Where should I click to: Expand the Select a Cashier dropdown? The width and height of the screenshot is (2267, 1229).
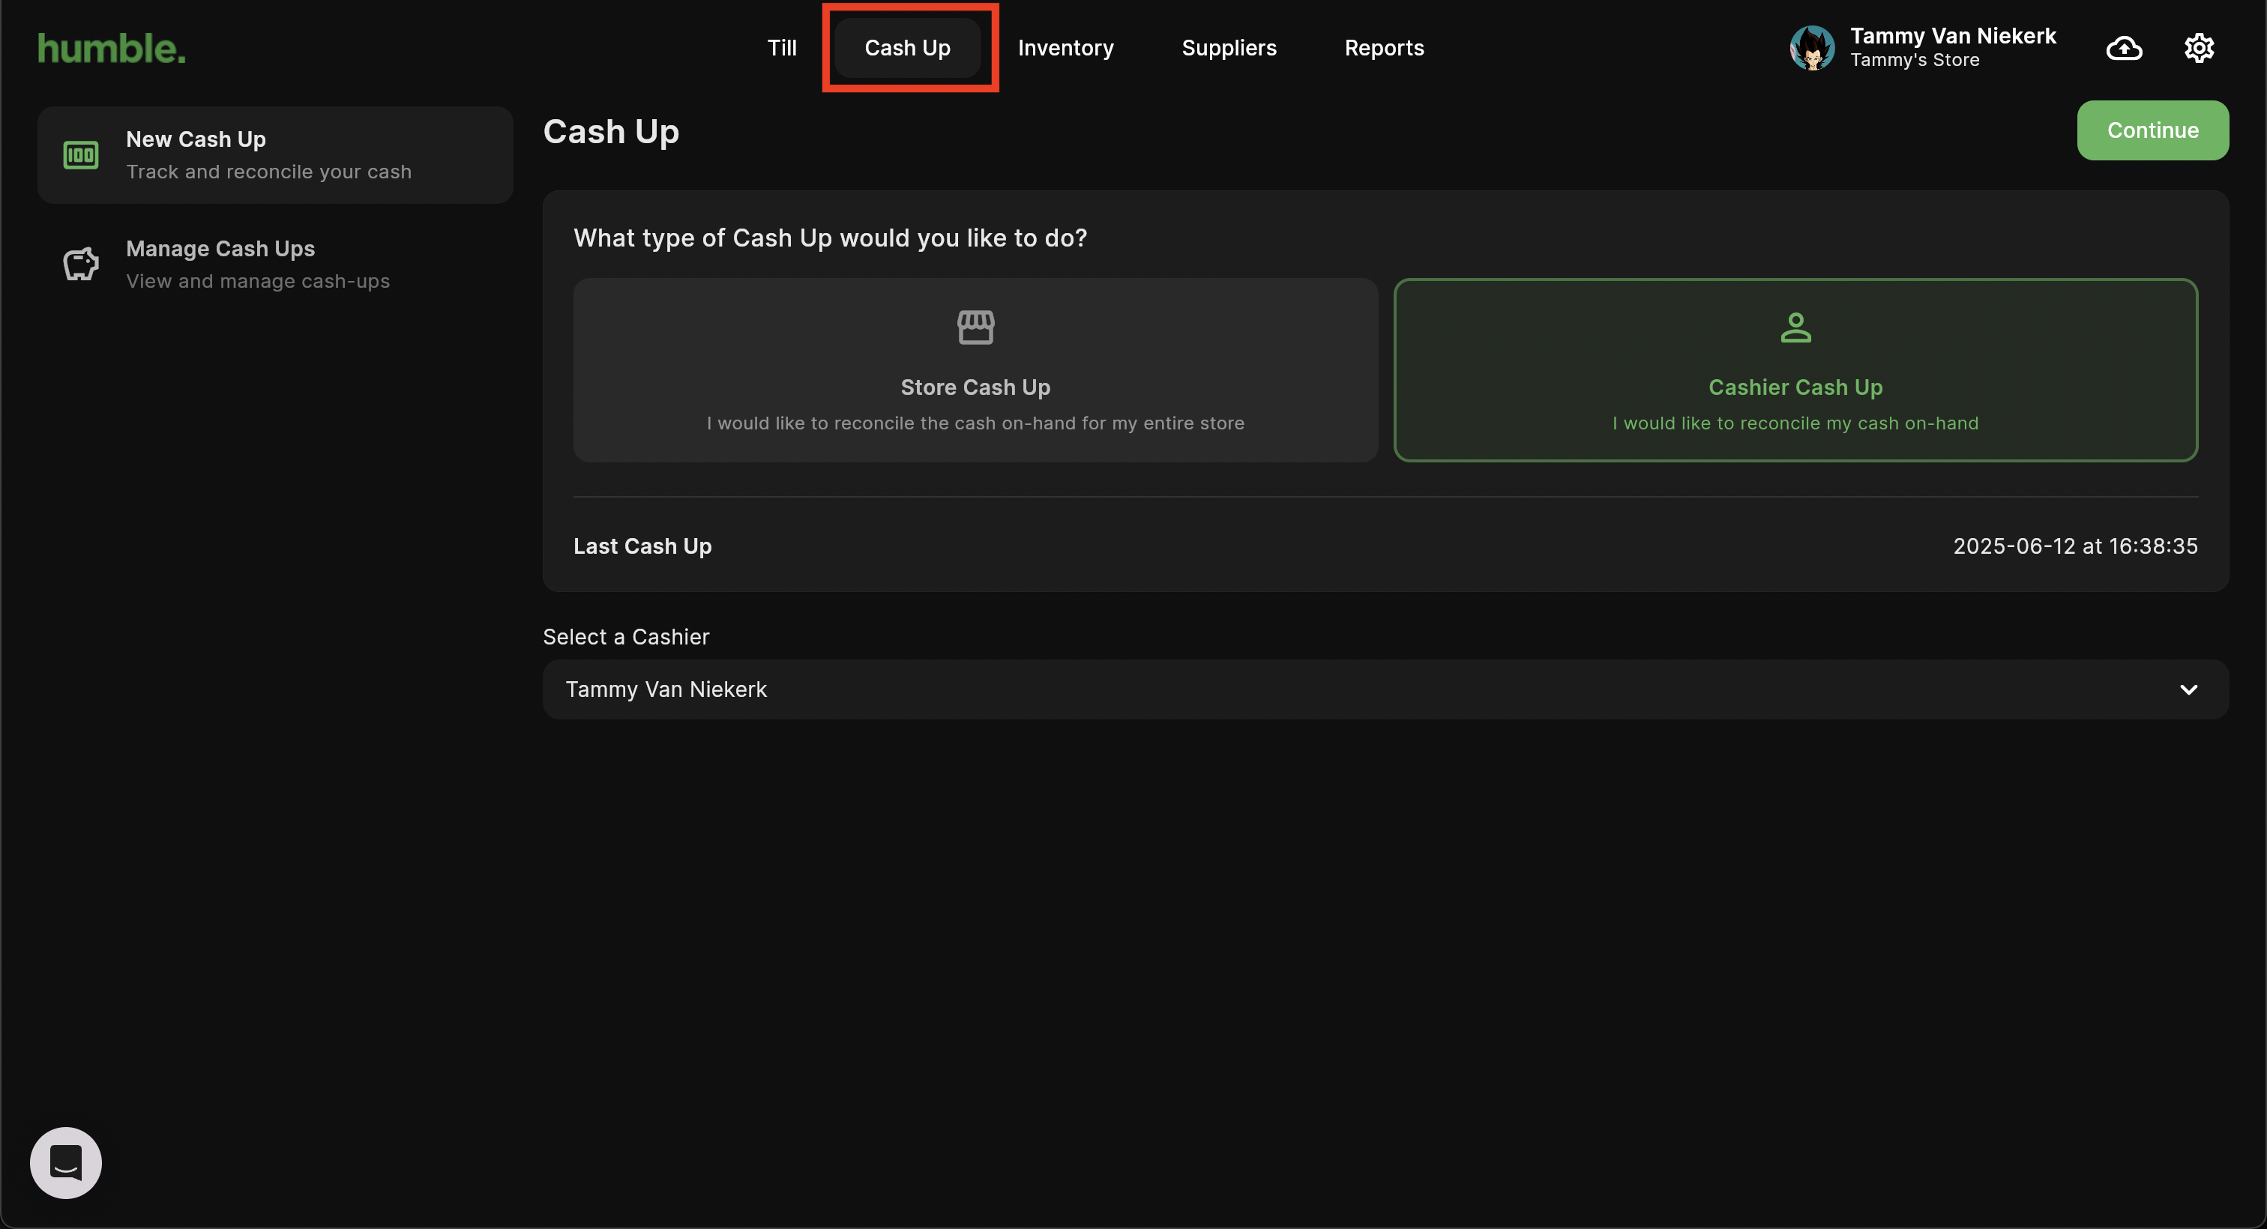click(1385, 689)
